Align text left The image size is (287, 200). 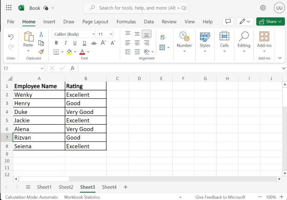[x=128, y=43]
